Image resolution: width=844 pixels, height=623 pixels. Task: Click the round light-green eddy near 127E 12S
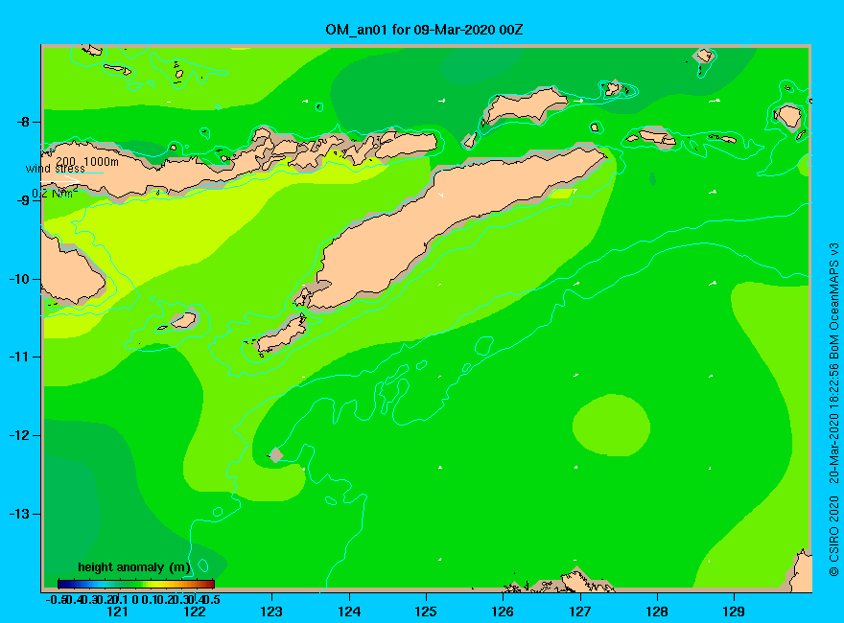[612, 426]
